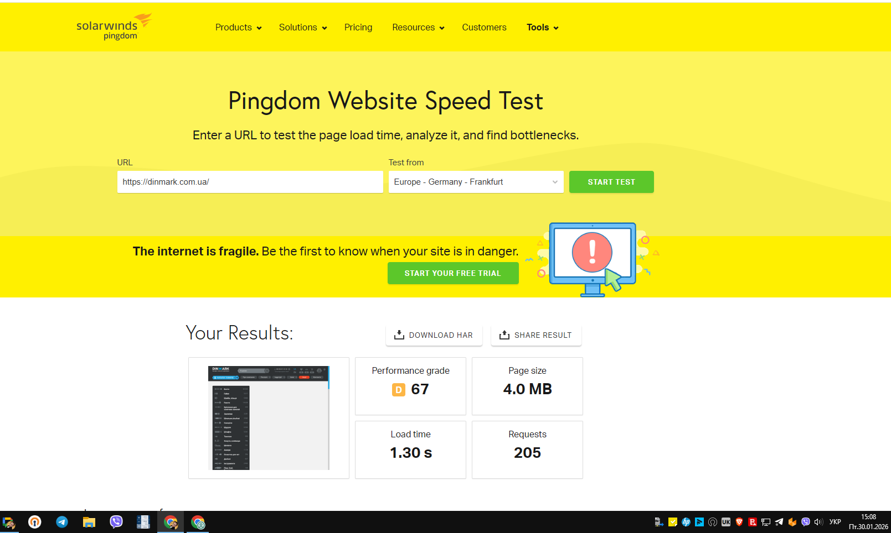Click the red Bitdefender B tray icon
Image resolution: width=891 pixels, height=533 pixels.
pyautogui.click(x=753, y=522)
